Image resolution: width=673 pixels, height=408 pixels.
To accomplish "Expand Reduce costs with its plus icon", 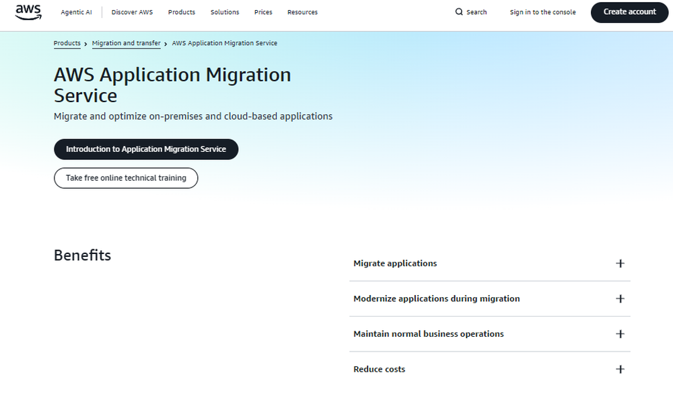I will pos(620,369).
